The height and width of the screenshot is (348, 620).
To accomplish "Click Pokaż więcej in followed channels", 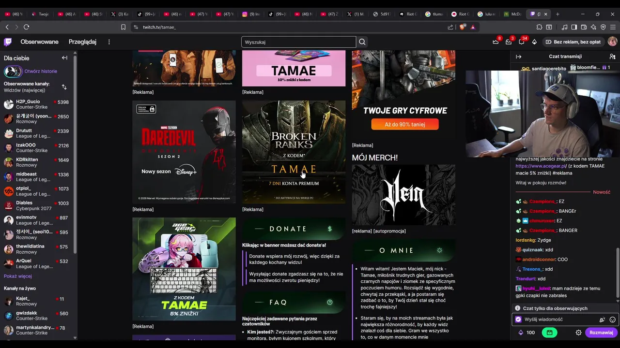I will point(18,276).
